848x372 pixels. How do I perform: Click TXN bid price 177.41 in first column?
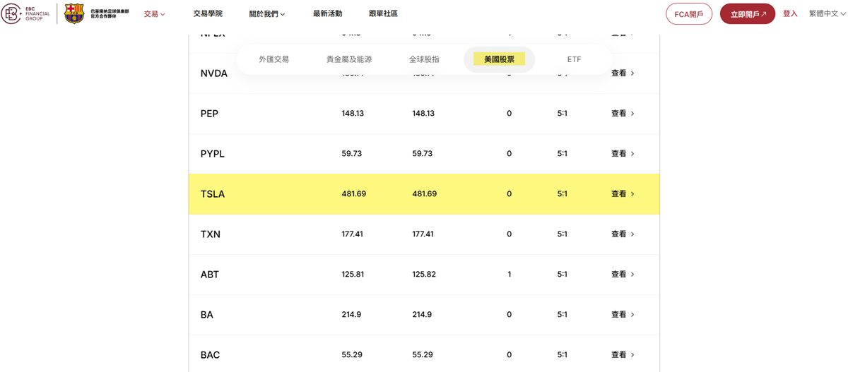coord(352,234)
